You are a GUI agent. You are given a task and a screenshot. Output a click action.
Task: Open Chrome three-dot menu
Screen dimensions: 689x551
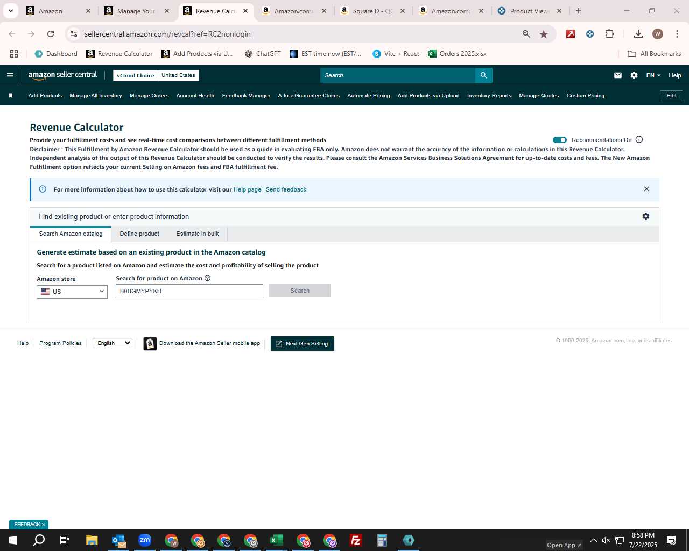pos(677,34)
